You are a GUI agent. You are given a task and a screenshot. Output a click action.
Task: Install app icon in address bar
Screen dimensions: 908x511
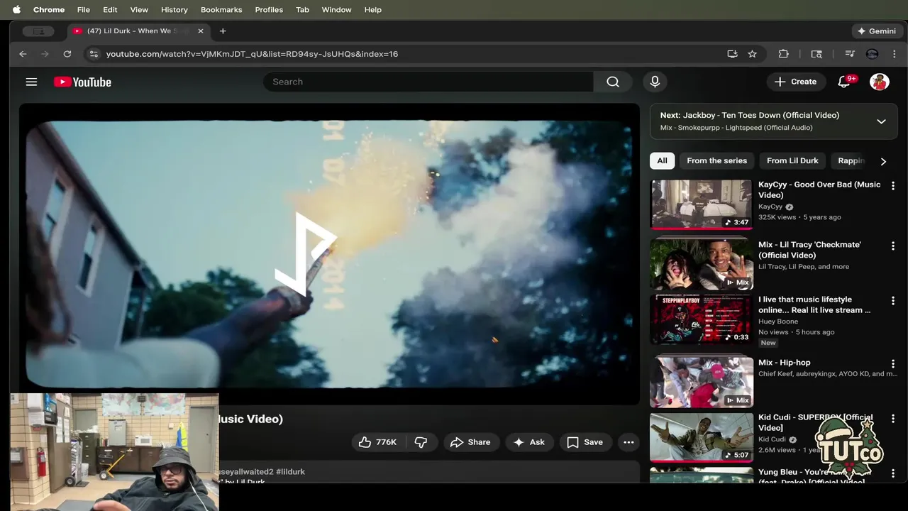coord(732,54)
